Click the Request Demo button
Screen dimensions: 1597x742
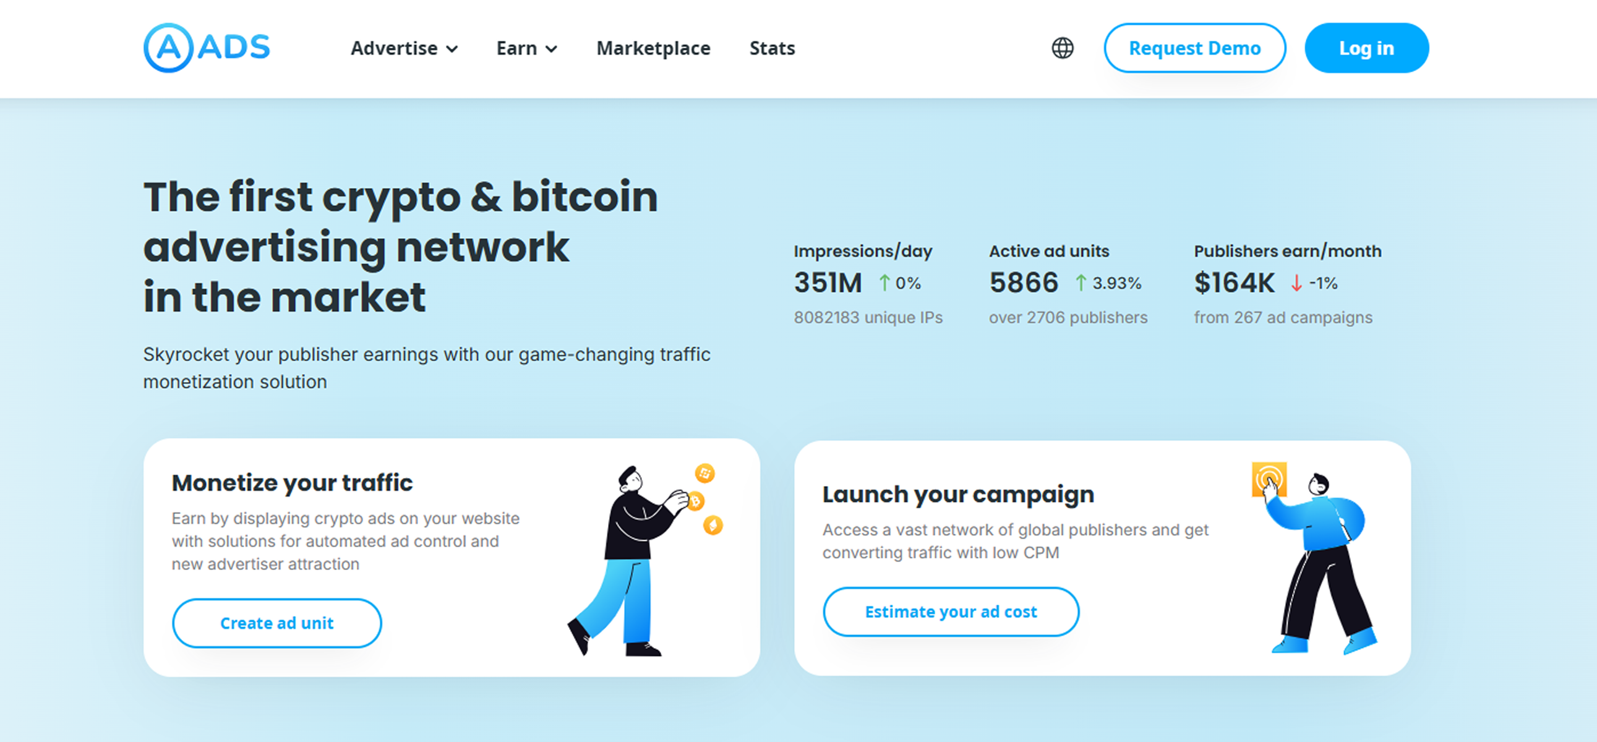tap(1194, 48)
